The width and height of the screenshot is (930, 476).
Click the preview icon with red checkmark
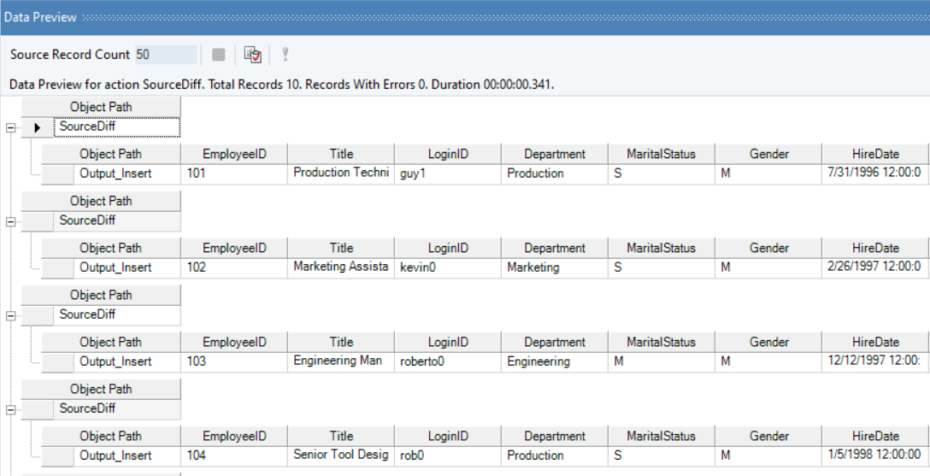(x=252, y=55)
